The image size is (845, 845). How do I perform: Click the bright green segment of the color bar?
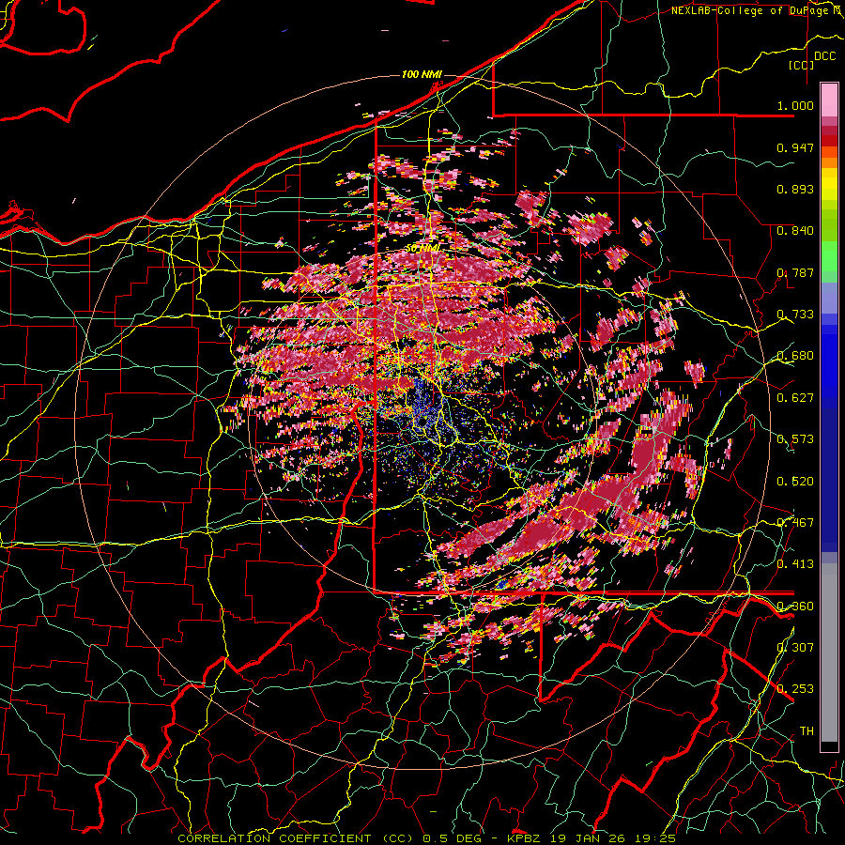829,256
